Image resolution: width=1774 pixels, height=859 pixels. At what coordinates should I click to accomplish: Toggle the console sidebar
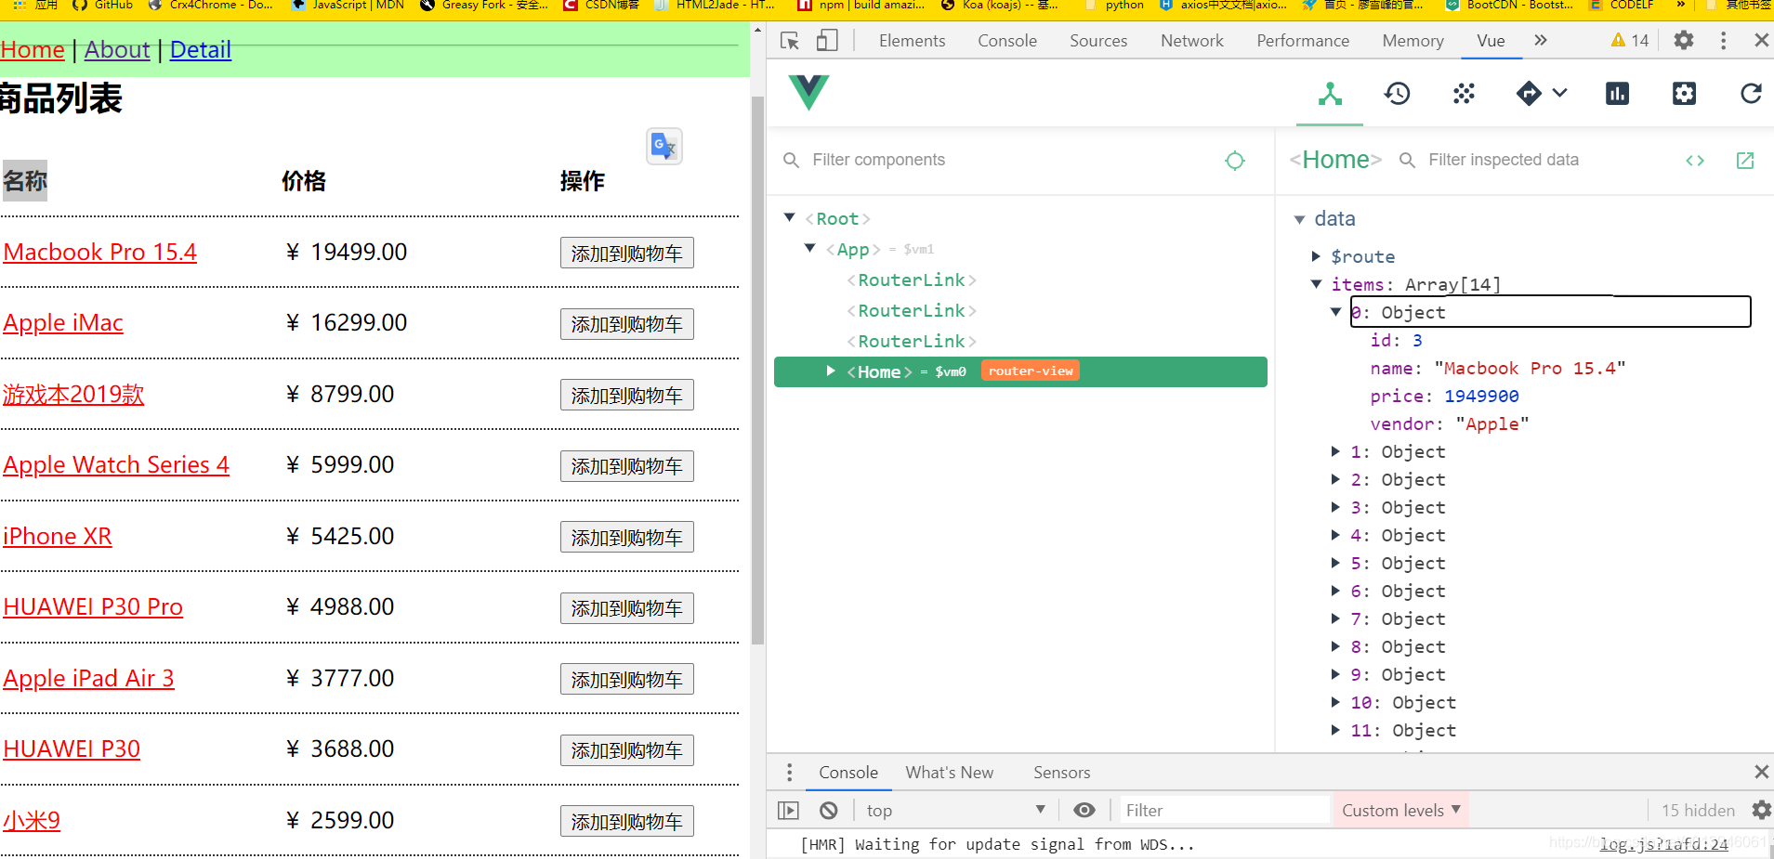pyautogui.click(x=788, y=811)
